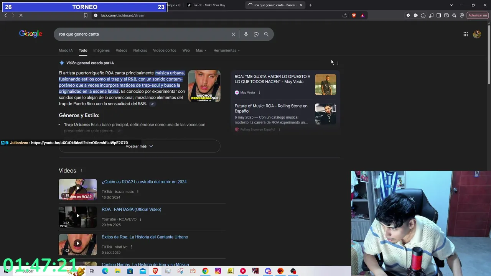
Task: Open the share page icon
Action: click(344, 15)
